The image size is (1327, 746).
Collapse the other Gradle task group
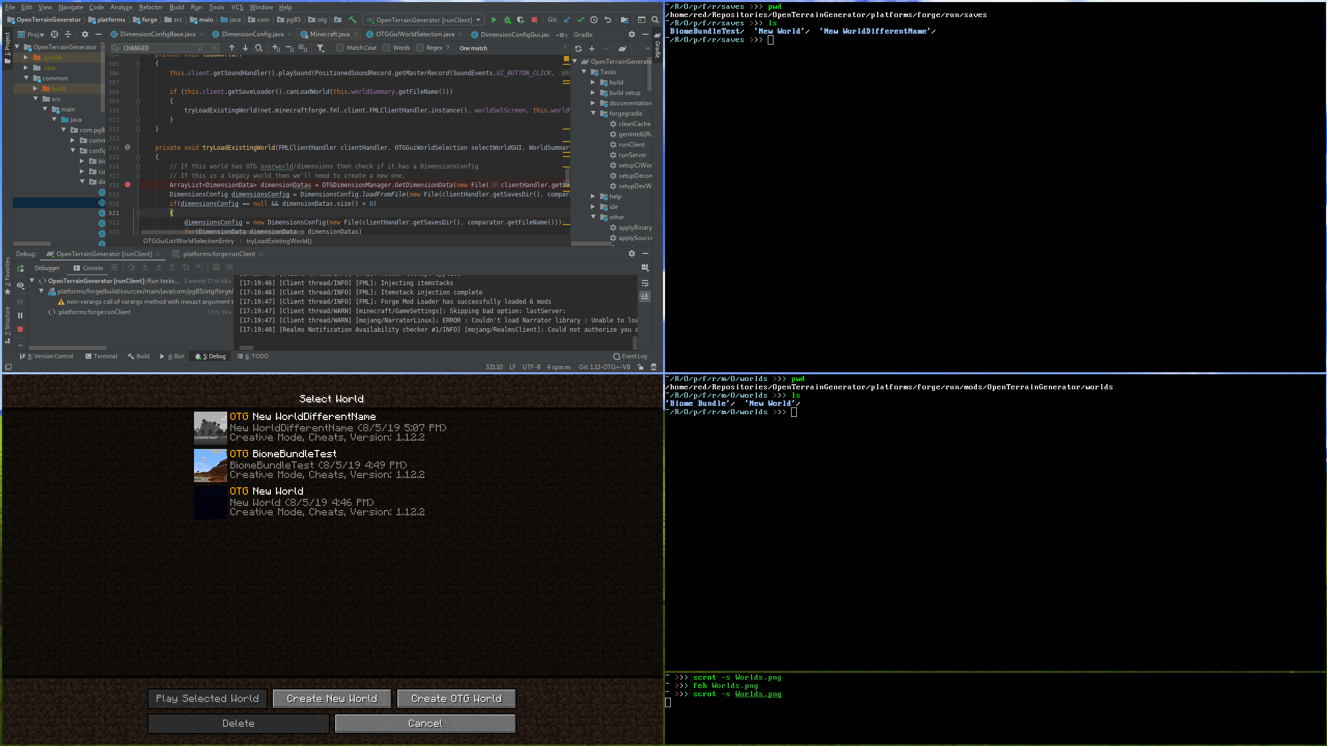tap(593, 217)
